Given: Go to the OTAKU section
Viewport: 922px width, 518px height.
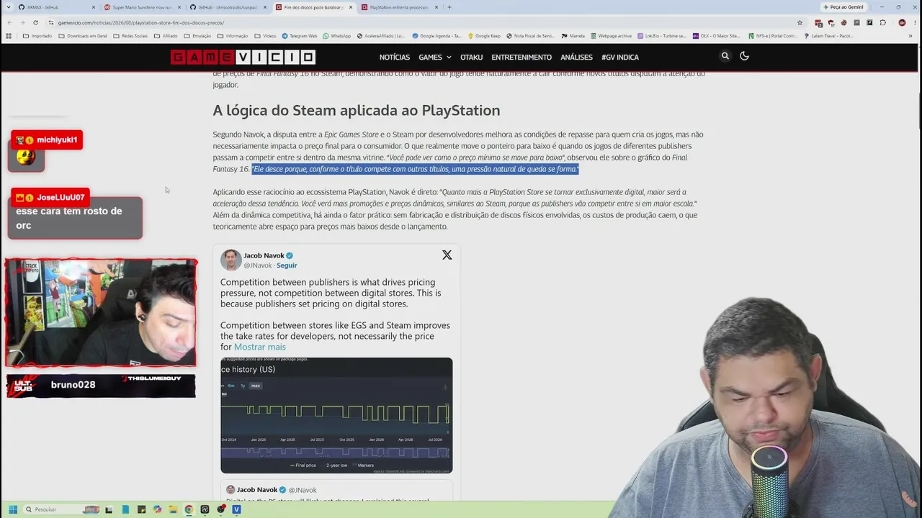Looking at the screenshot, I should 471,58.
